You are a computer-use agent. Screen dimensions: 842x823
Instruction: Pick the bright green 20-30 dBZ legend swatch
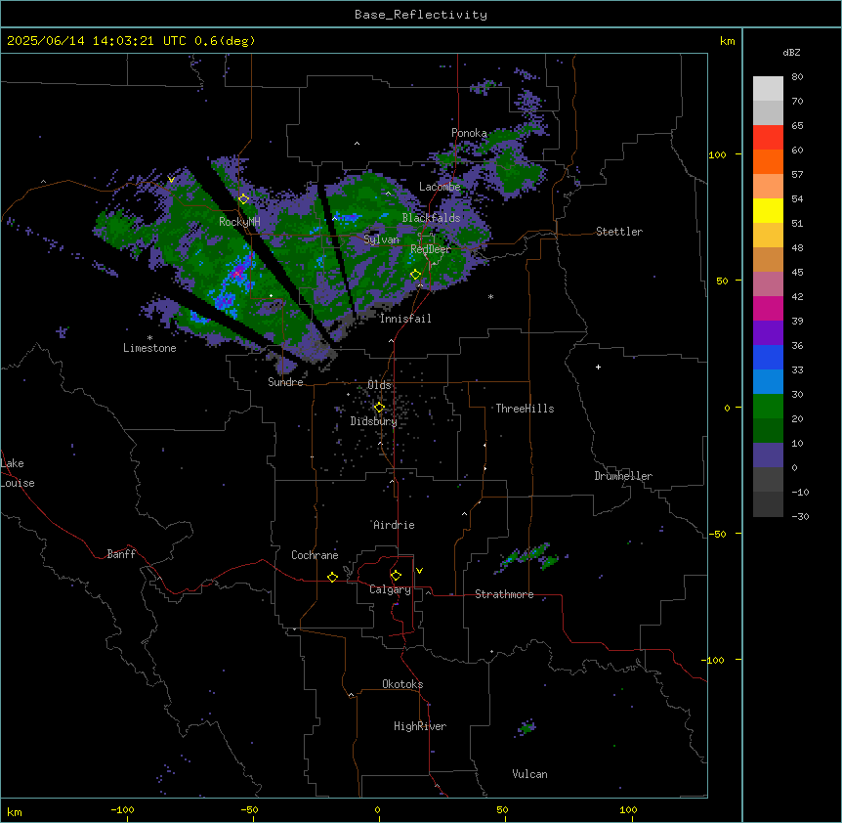coord(768,407)
